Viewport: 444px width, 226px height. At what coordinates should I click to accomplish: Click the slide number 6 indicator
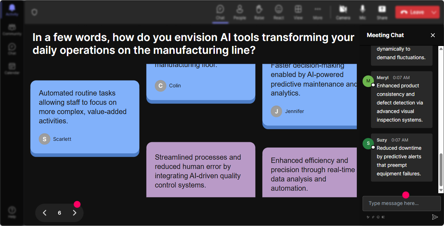tap(59, 213)
